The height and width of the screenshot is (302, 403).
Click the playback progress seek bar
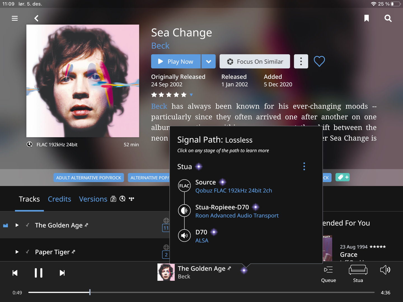[x=201, y=292]
